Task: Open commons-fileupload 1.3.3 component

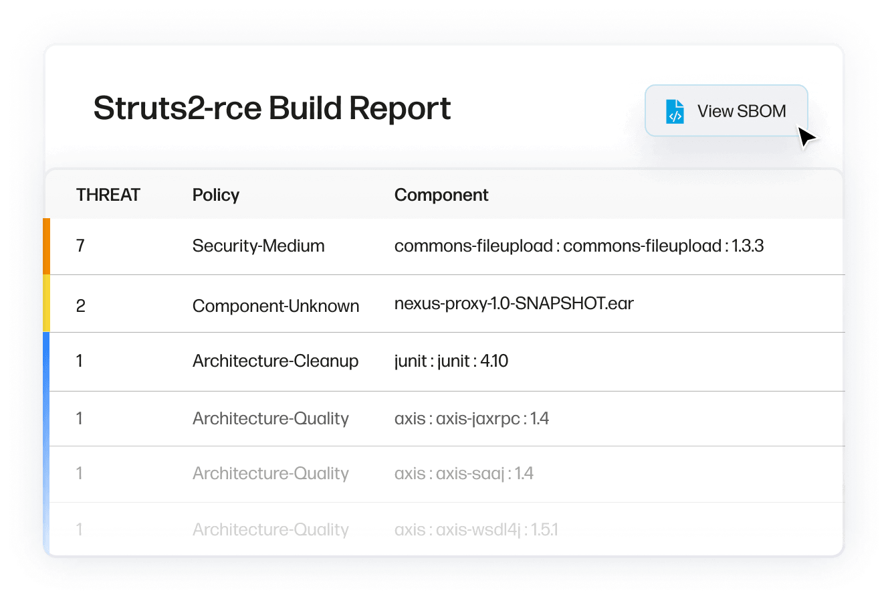Action: (578, 246)
